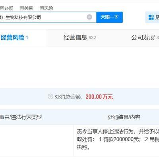Click the 天眼一下 search button
Viewport: 159px width, 159px height.
point(109,17)
